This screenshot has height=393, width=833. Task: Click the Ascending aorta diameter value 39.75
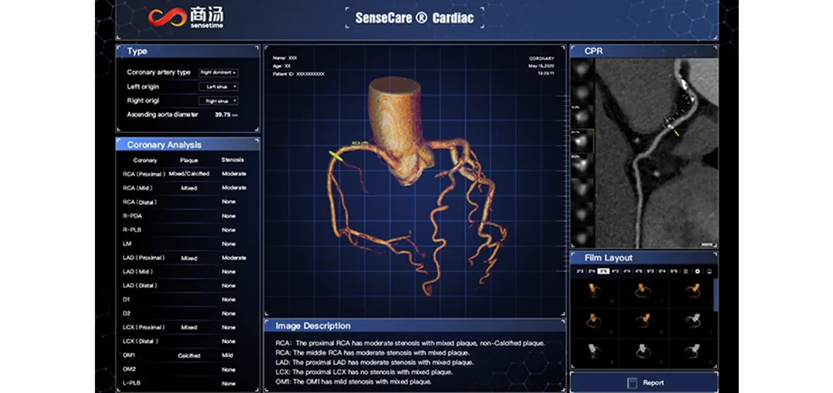tap(222, 114)
